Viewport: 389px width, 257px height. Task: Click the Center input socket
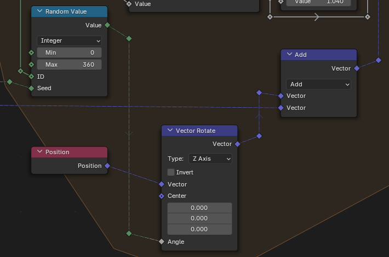tap(162, 196)
